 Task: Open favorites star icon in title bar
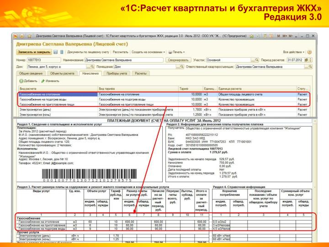coord(251,36)
